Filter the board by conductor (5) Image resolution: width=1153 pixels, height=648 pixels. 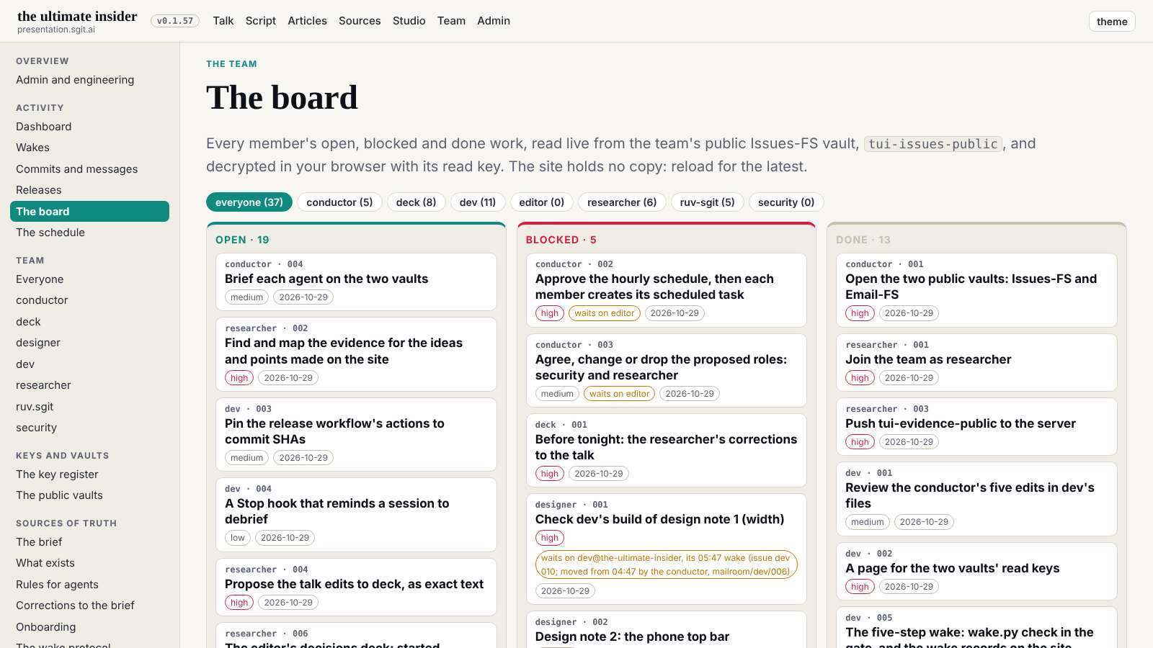(339, 202)
